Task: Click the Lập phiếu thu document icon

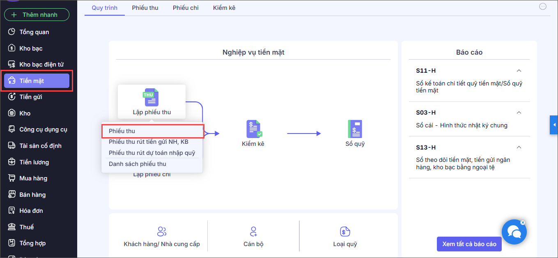Action: tap(152, 98)
